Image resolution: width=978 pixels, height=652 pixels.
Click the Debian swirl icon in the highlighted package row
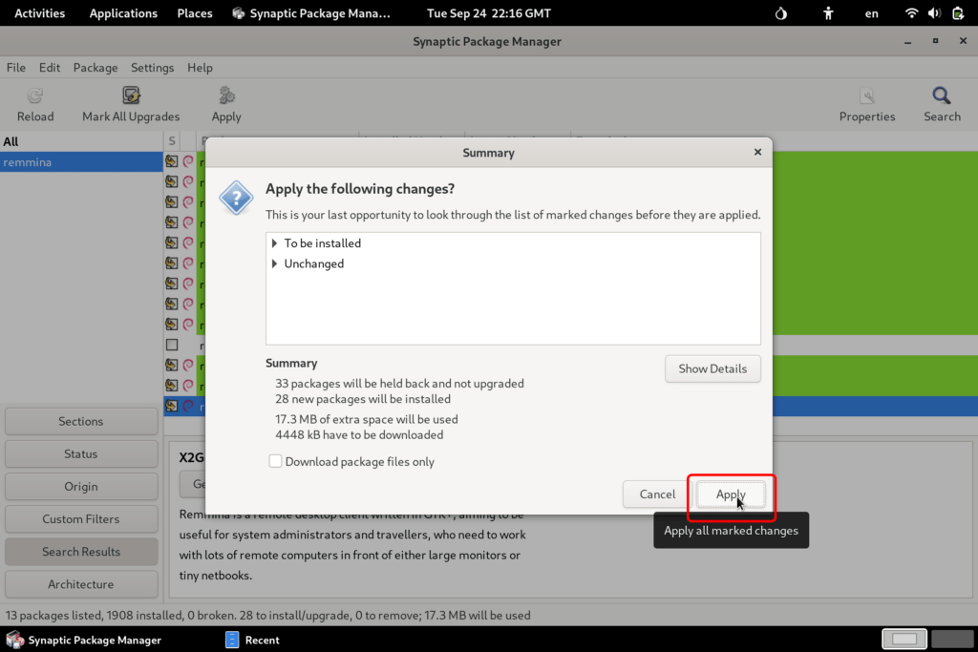coord(188,407)
